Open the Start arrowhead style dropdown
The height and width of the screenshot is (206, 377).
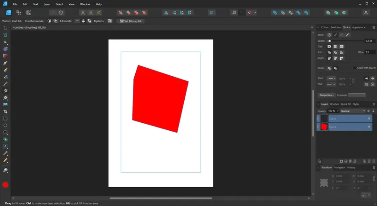click(x=331, y=78)
